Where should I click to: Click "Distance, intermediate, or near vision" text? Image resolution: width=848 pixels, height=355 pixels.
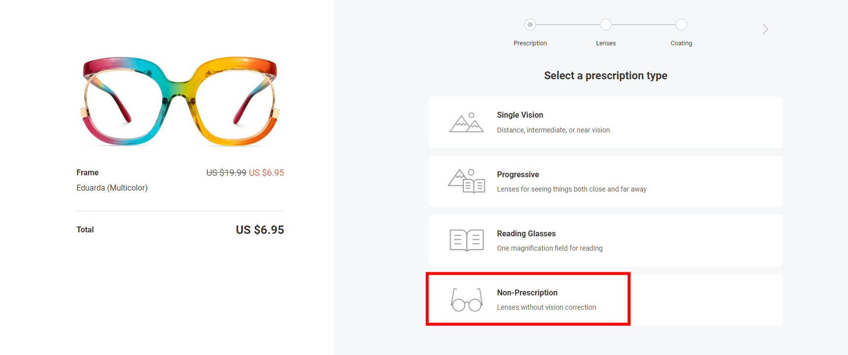[553, 130]
